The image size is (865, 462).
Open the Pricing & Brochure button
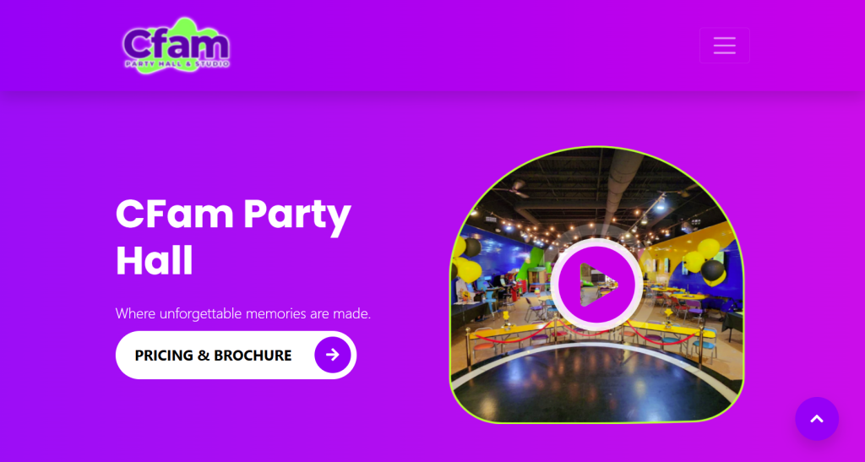pos(236,355)
